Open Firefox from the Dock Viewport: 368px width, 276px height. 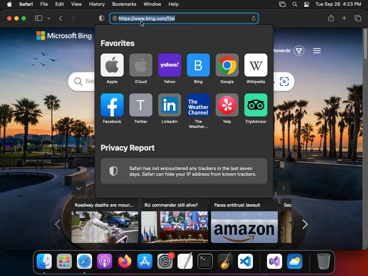125,261
